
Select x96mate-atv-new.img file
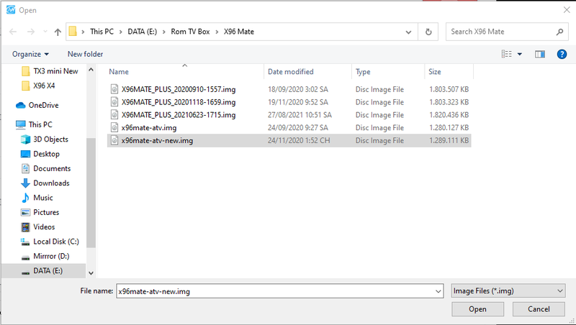coord(289,140)
